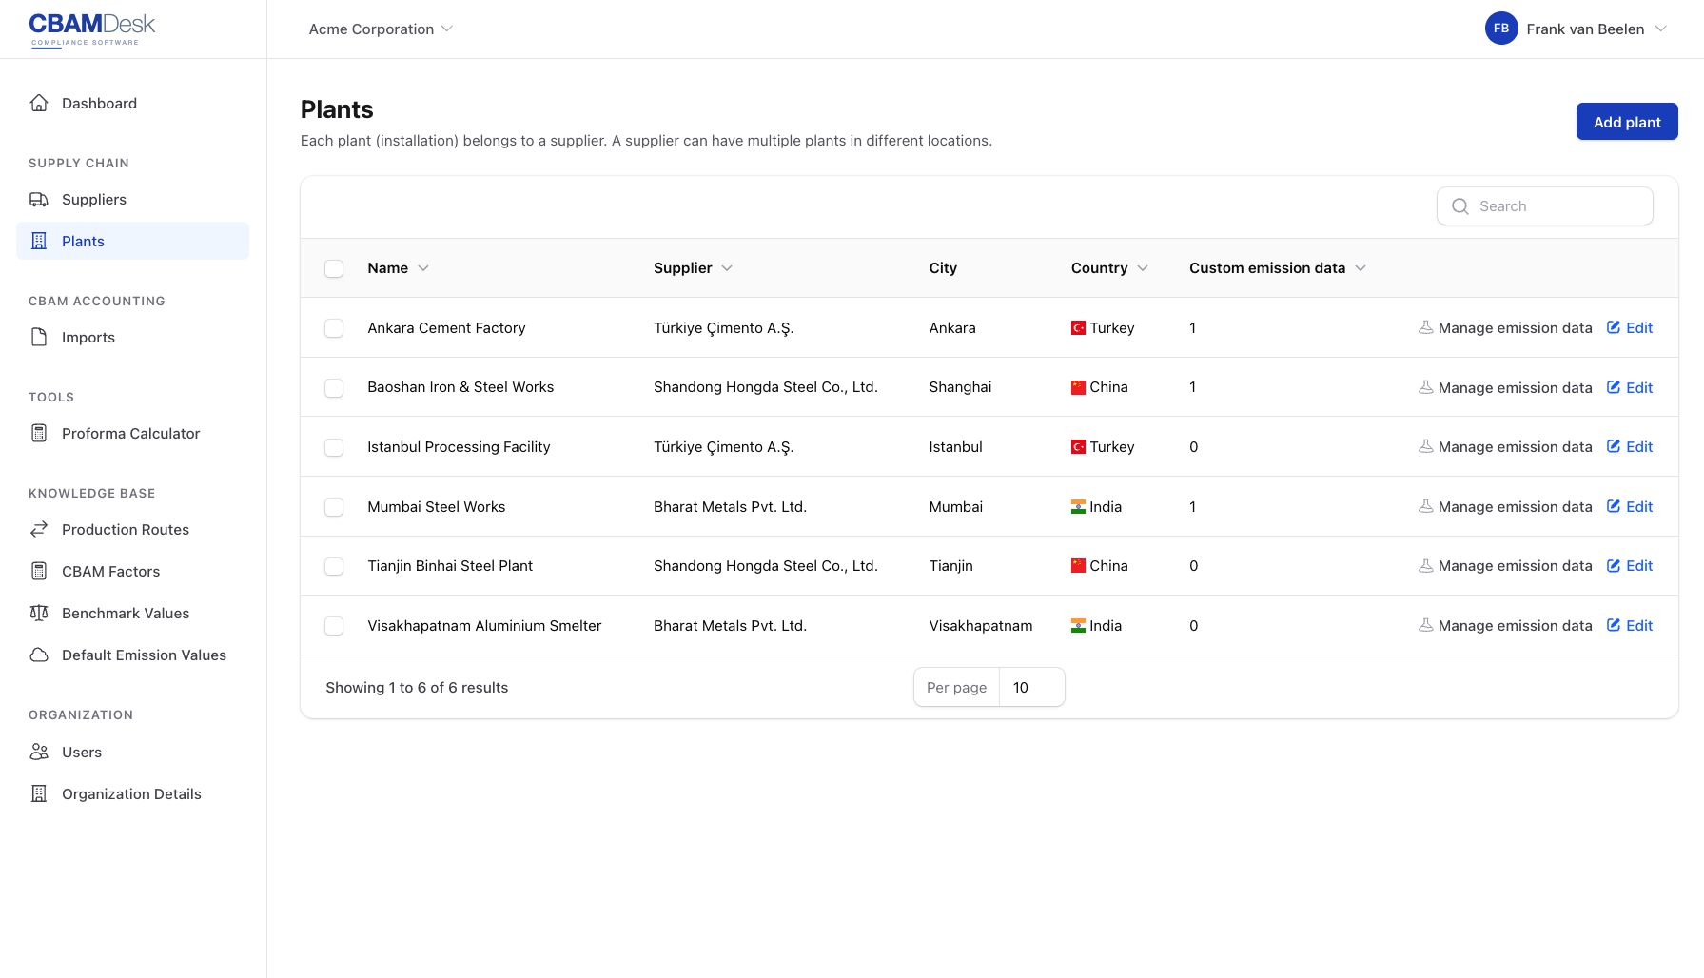Edit the Tianjin Binhai Steel Plant

click(1630, 565)
